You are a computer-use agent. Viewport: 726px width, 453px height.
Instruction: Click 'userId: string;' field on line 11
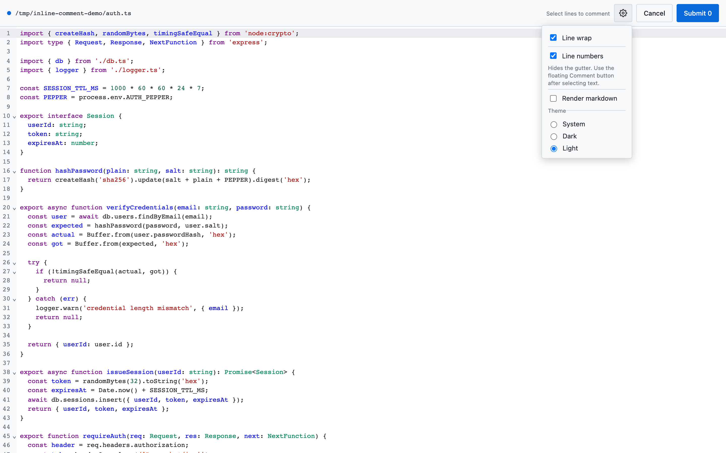click(57, 125)
